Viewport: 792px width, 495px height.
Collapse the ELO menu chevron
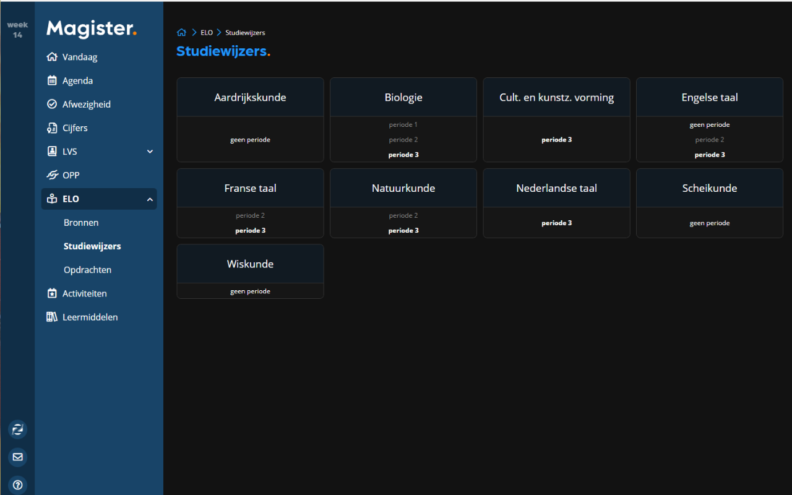point(150,199)
